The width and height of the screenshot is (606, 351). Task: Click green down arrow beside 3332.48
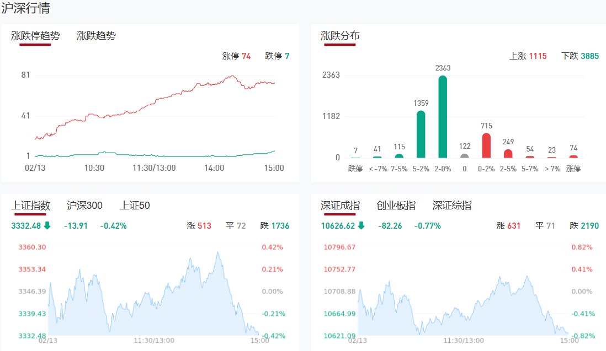point(47,225)
